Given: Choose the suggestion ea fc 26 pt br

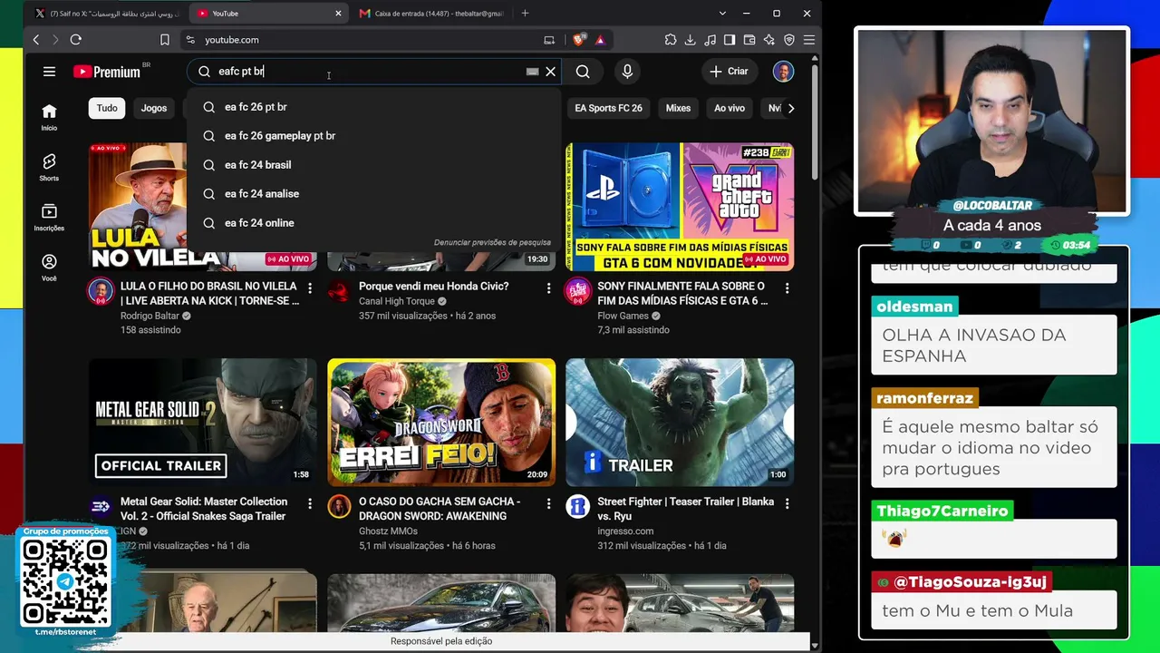Looking at the screenshot, I should [x=373, y=107].
